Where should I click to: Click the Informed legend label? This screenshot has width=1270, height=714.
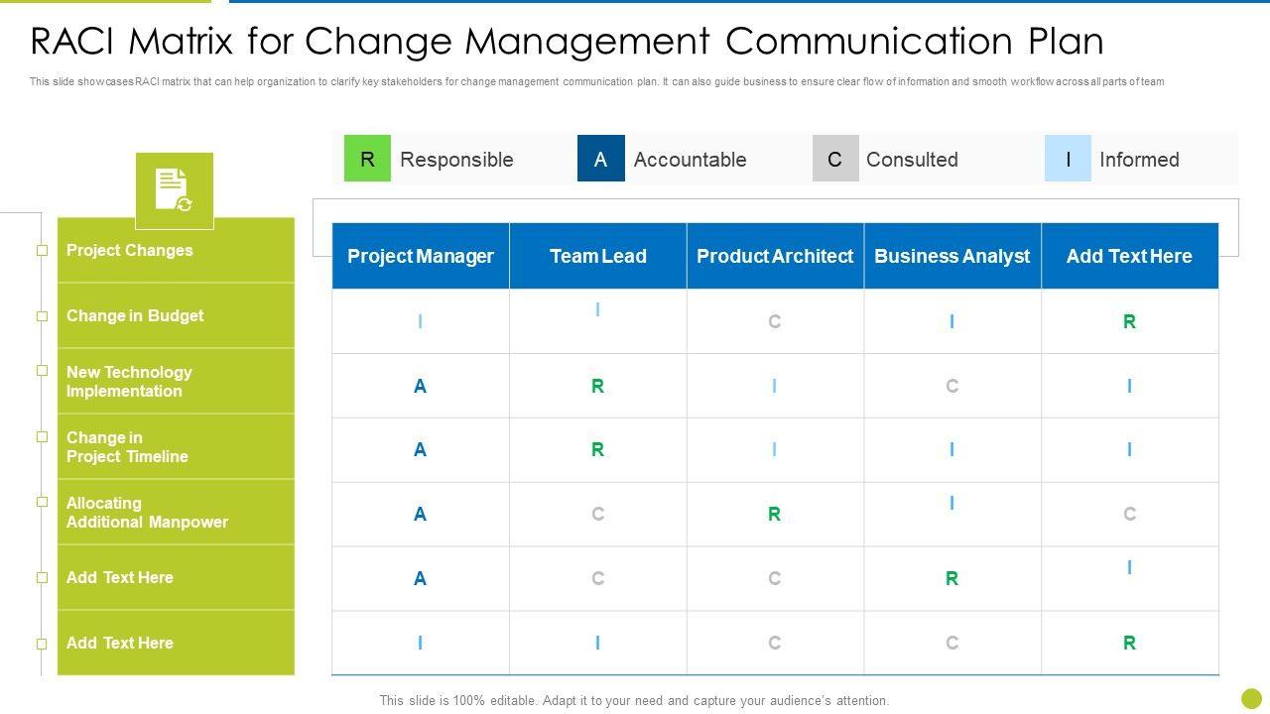[1139, 160]
